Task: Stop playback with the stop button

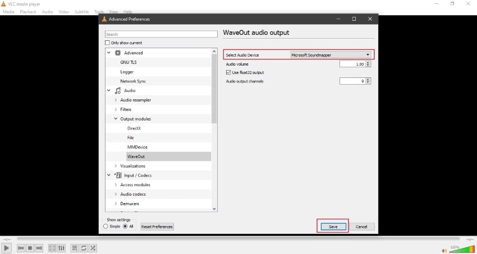Action: [x=30, y=248]
